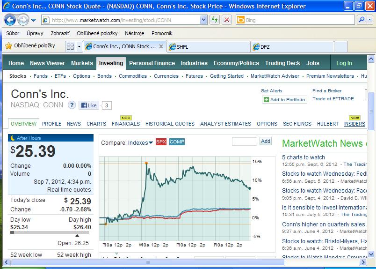Open the ANALYST ESTIMATES tab
This screenshot has height=269, width=376.
pos(225,124)
